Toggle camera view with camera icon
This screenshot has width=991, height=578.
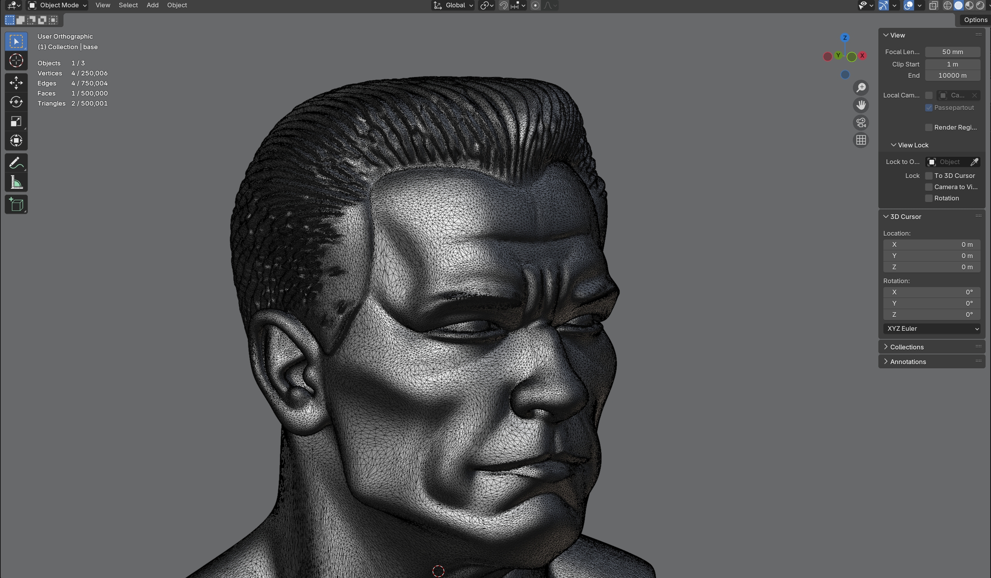coord(861,123)
